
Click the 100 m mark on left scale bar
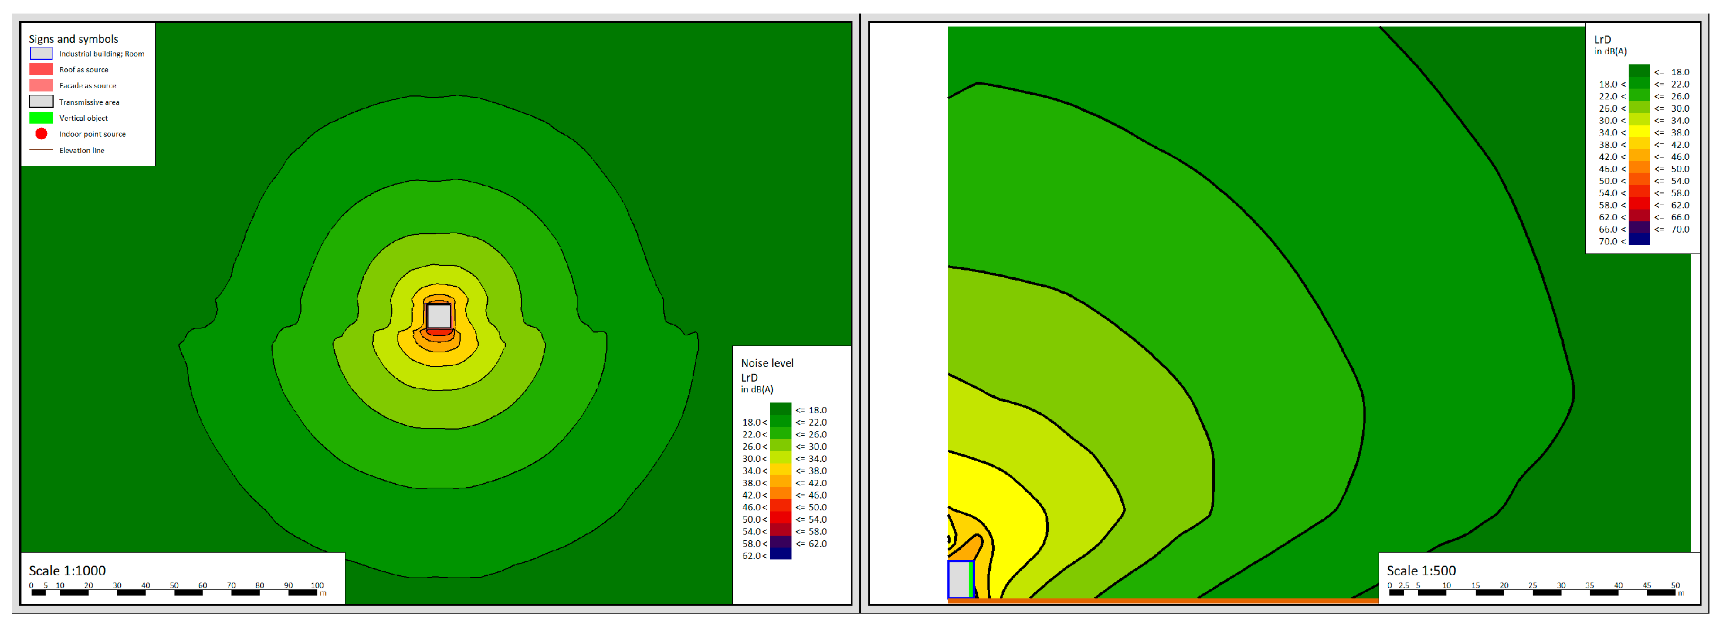click(317, 587)
